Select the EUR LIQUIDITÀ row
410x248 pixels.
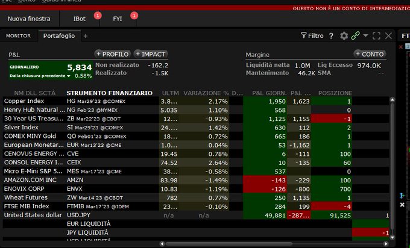point(196,224)
